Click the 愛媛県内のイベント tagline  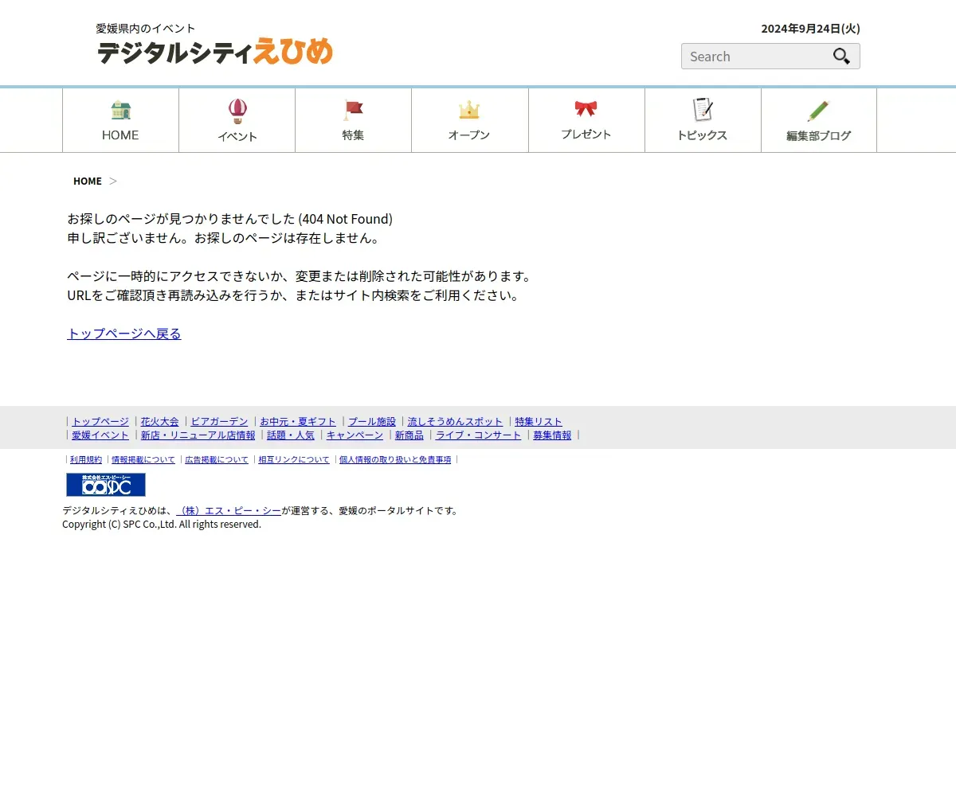pyautogui.click(x=146, y=29)
